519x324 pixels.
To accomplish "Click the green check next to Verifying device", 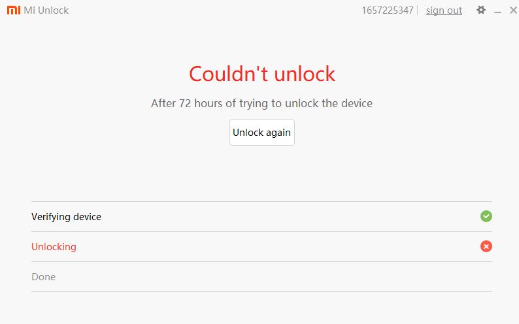I will (x=486, y=216).
